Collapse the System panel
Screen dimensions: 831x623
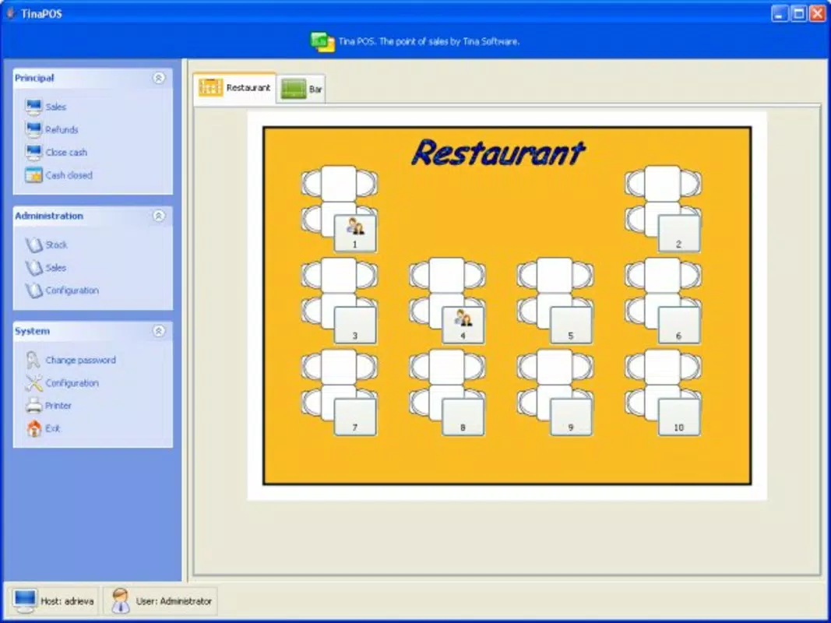(158, 330)
